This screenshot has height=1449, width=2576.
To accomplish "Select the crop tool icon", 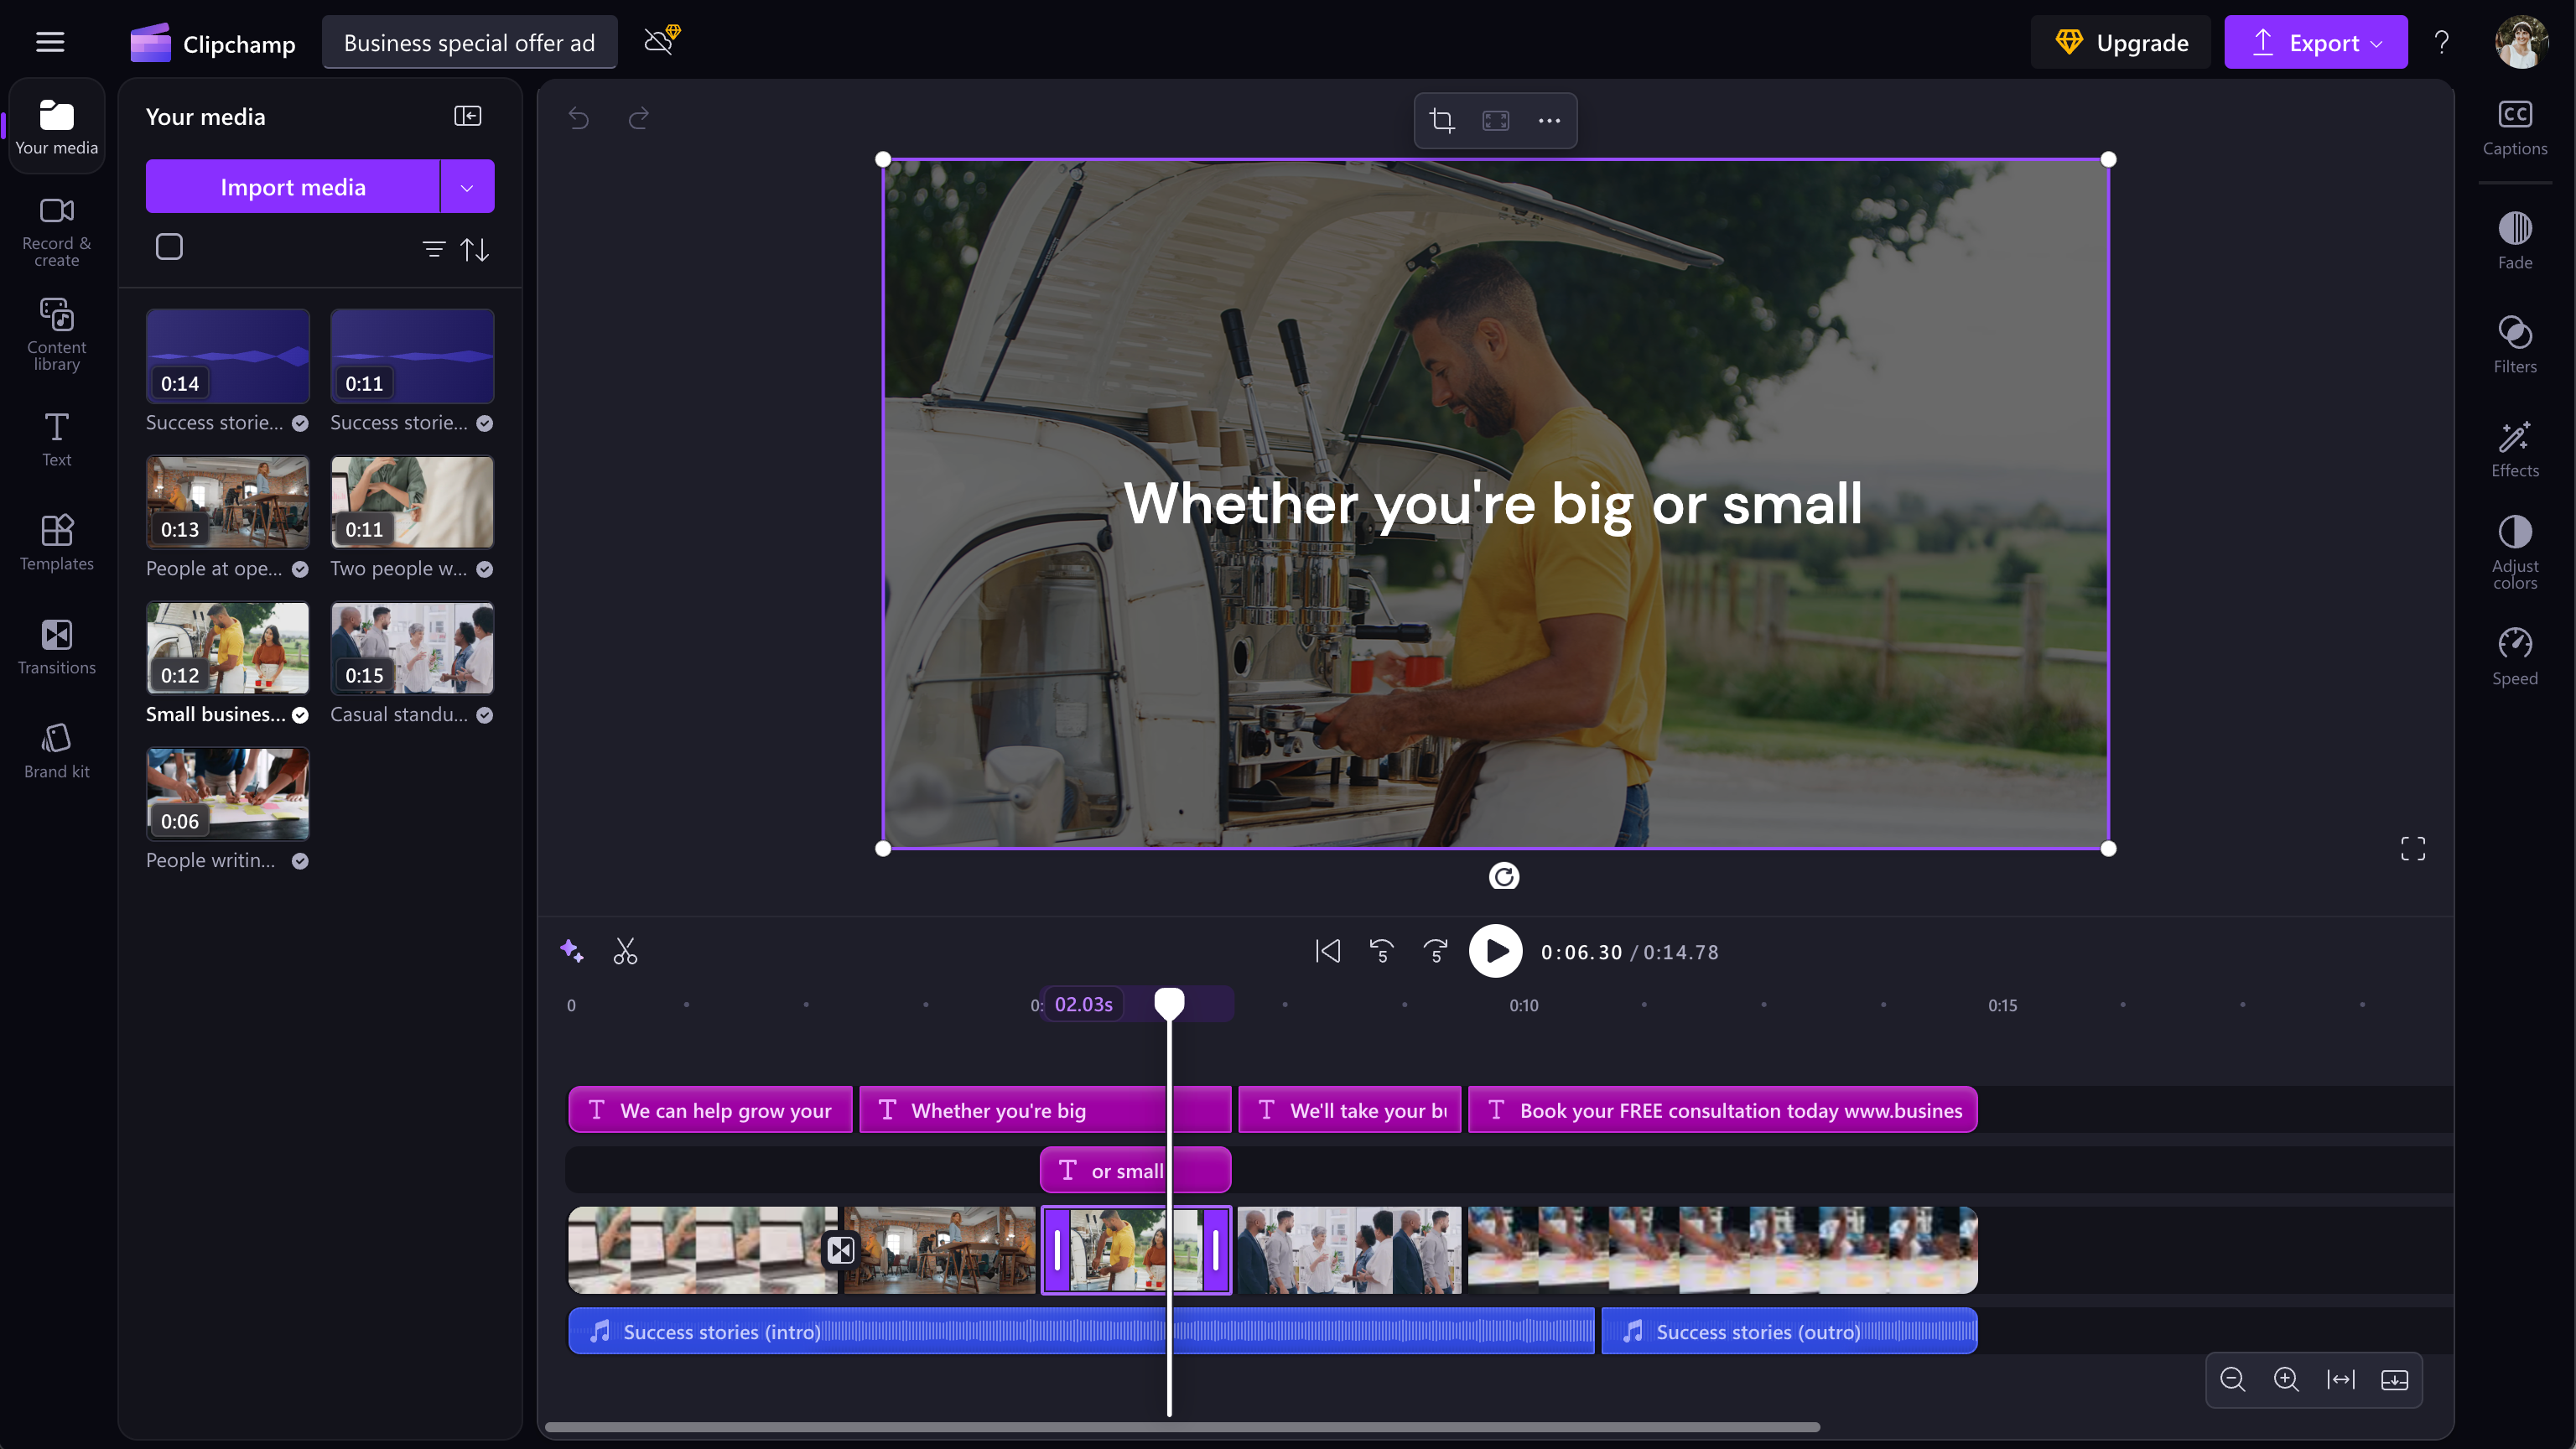I will (x=1441, y=121).
